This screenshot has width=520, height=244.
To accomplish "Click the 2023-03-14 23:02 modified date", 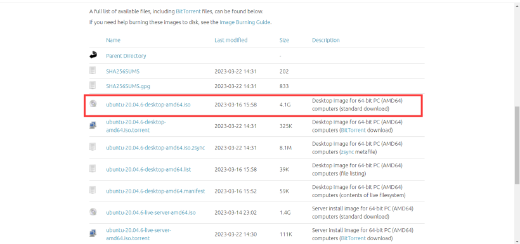I will click(235, 212).
